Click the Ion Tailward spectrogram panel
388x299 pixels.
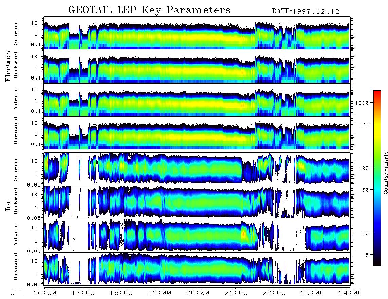tap(197, 236)
